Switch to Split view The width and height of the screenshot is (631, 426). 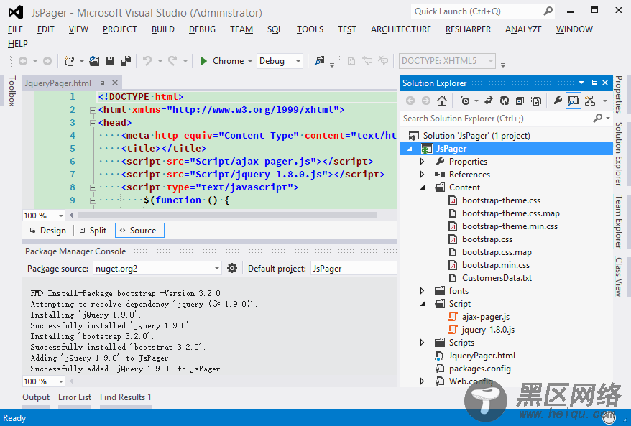(93, 231)
